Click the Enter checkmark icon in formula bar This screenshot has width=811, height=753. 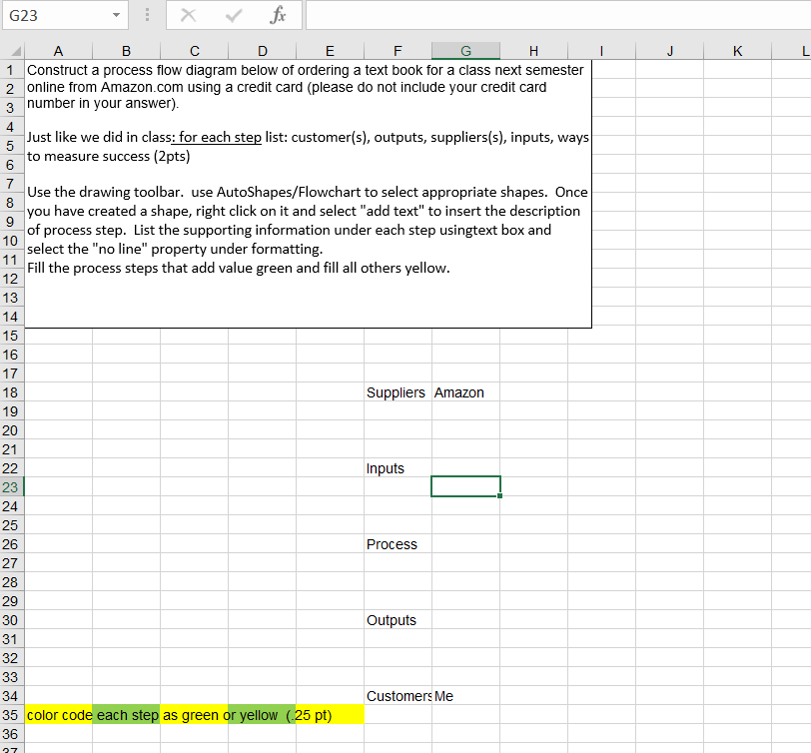point(234,15)
